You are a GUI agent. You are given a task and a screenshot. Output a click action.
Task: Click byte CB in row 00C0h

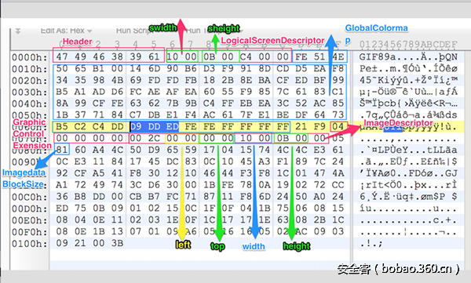point(136,196)
